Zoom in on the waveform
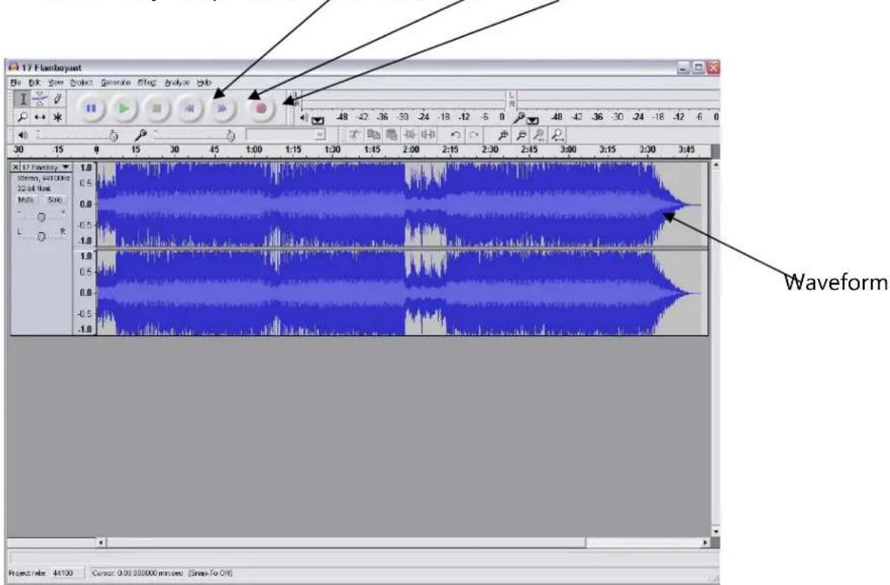Viewport: 890px width, 585px height. (503, 135)
